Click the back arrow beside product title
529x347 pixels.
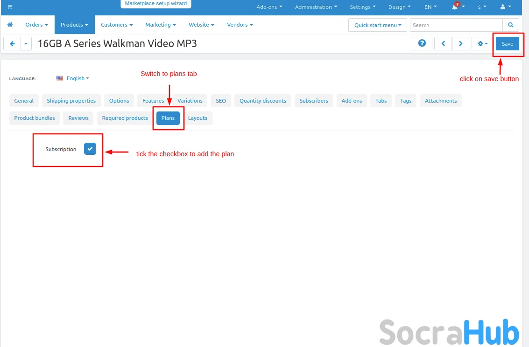tap(12, 43)
